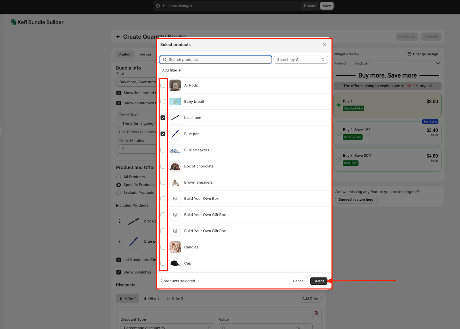Image resolution: width=460 pixels, height=329 pixels.
Task: Open the Offer 2 tab
Action: pos(152,299)
